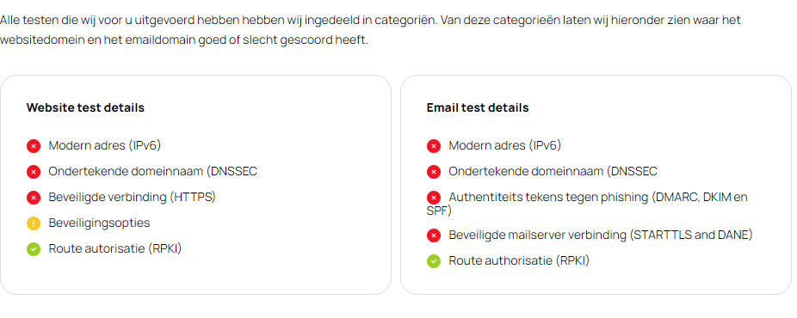The height and width of the screenshot is (318, 797).
Task: Select website 'Ondertekende domeinnaam (DNSSEC' text
Action: pyautogui.click(x=153, y=171)
